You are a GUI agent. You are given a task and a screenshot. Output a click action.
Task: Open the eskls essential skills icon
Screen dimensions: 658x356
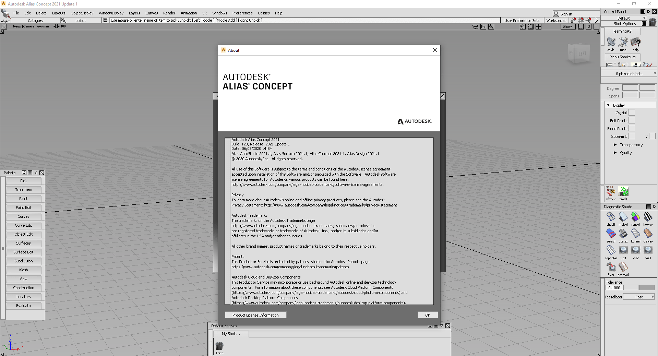611,42
